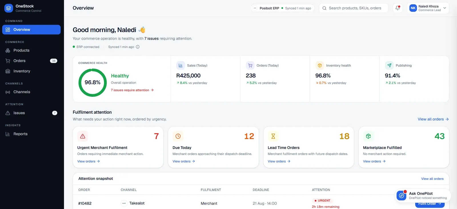This screenshot has height=209, width=457.
Task: Click the Publishing paper-plane icon
Action: point(389,65)
